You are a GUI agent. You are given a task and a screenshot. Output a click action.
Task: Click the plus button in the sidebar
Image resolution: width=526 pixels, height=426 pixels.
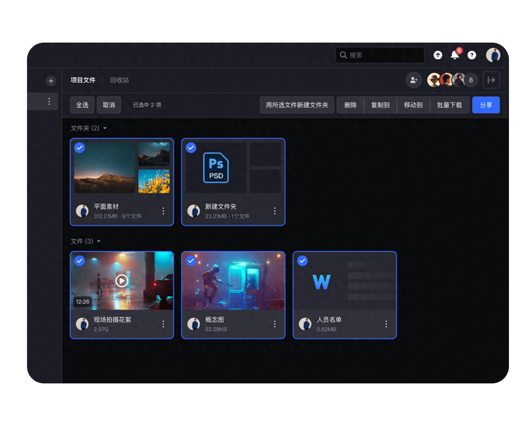click(x=50, y=81)
